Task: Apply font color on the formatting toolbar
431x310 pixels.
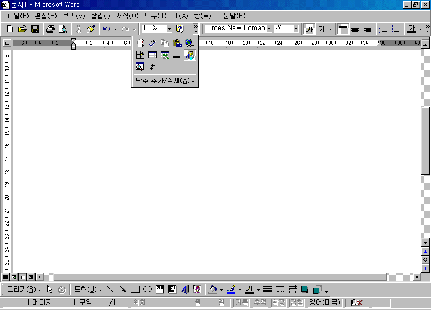Action: [412, 29]
